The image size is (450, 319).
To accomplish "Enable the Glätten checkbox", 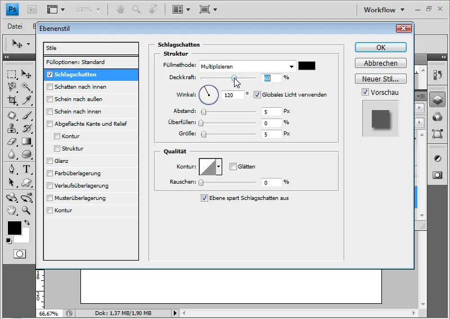I will (x=233, y=167).
